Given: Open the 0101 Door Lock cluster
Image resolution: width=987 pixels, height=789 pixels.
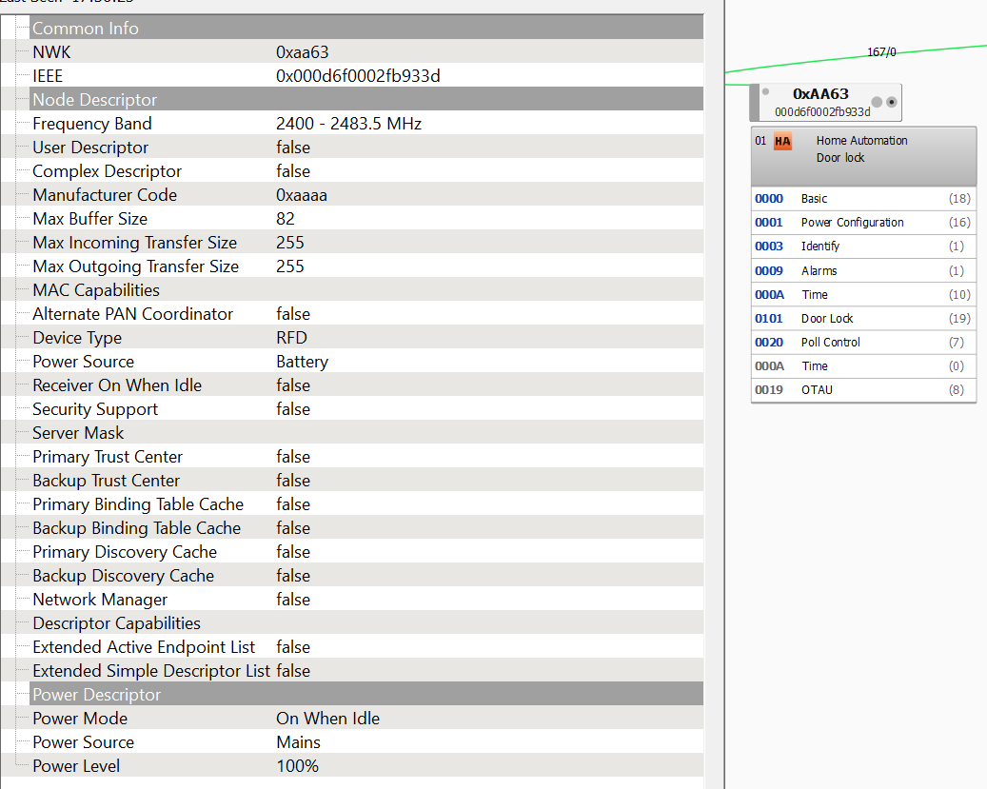Looking at the screenshot, I should [863, 319].
